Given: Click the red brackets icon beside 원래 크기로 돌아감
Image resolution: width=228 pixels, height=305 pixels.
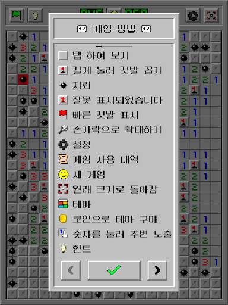Looking at the screenshot, I should [x=63, y=189].
